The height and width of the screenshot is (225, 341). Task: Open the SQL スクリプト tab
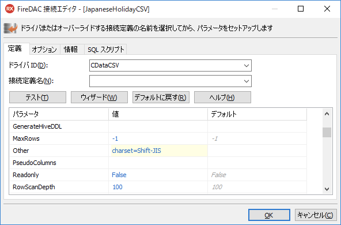(105, 50)
